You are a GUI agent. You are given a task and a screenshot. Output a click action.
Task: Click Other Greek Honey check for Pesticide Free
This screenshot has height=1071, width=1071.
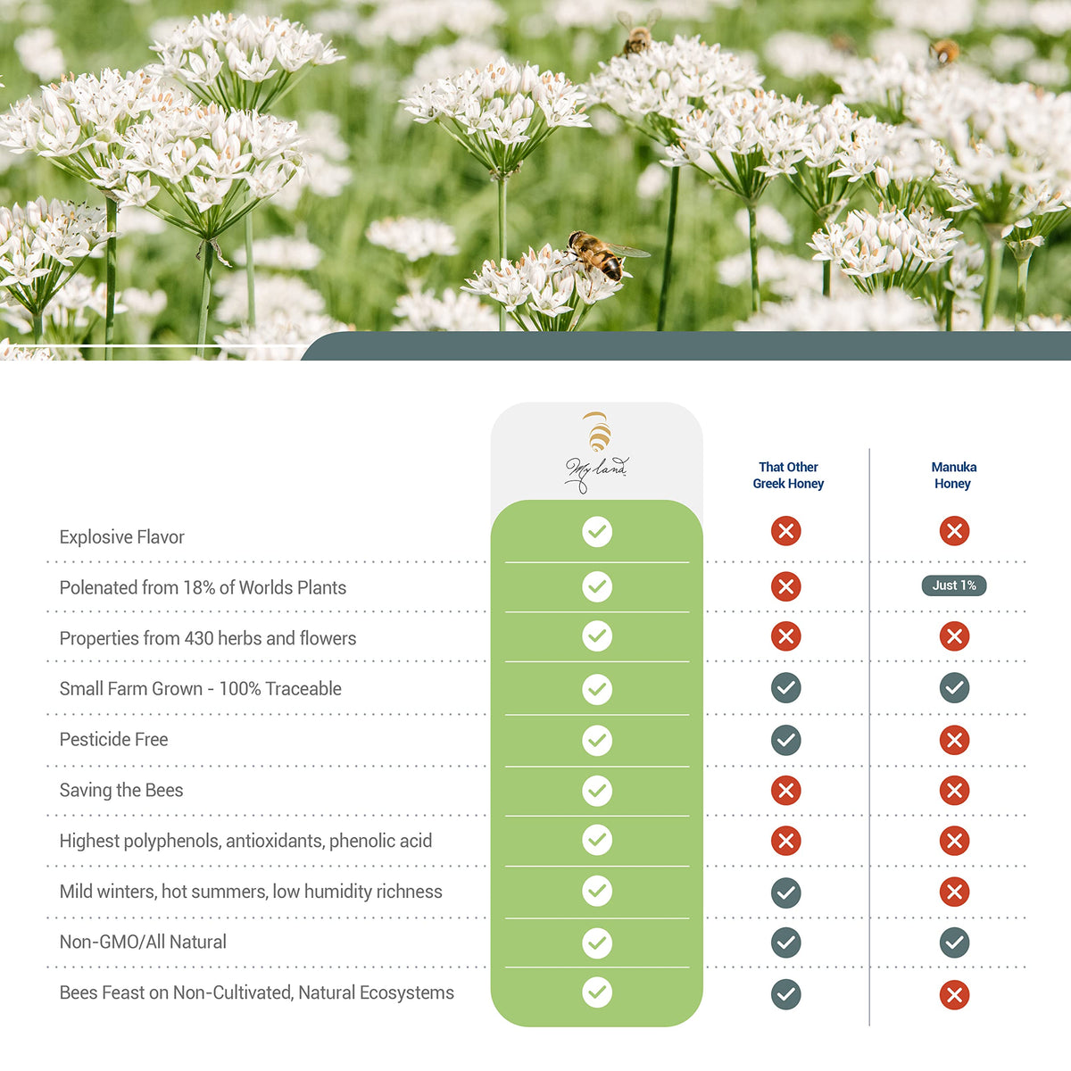pos(785,740)
